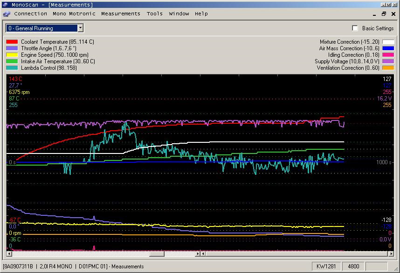Screen dimensions: 400x273
Task: Click the 4800 baud rate status panel
Action: 353,266
